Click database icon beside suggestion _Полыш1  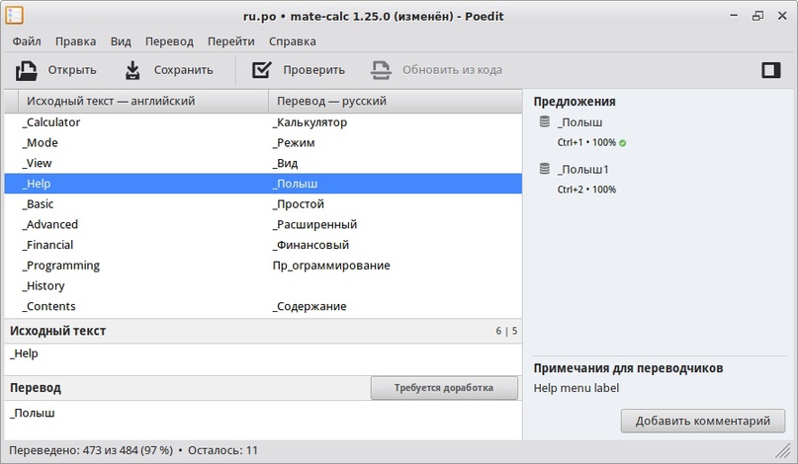[545, 169]
